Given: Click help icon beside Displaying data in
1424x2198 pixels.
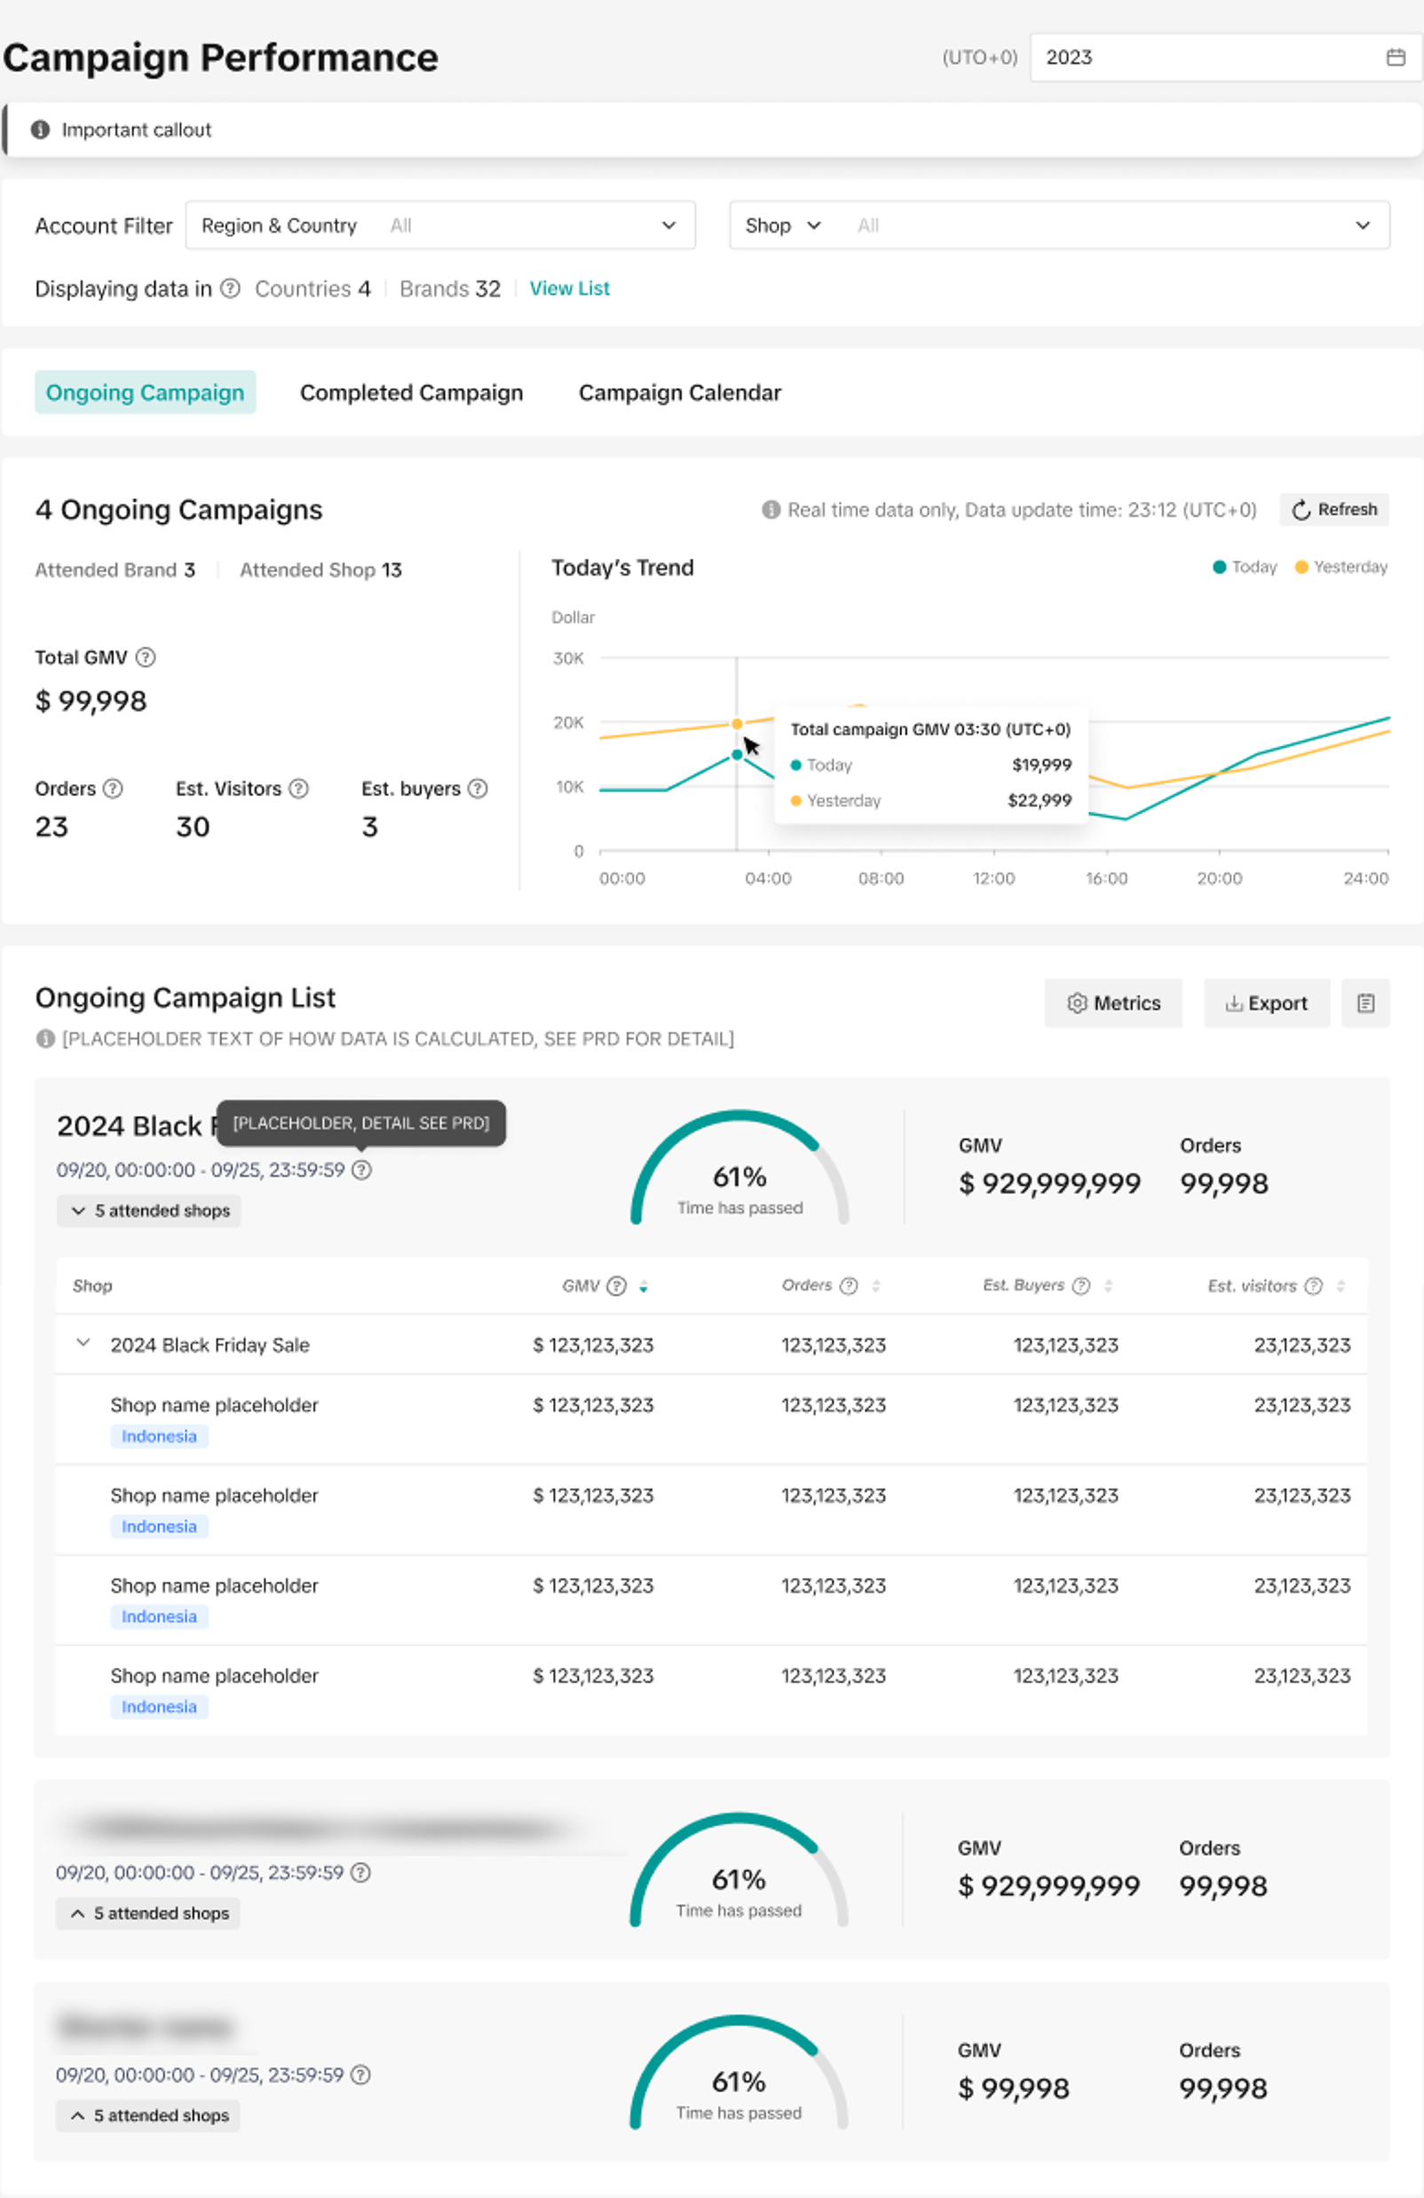Looking at the screenshot, I should pyautogui.click(x=230, y=289).
